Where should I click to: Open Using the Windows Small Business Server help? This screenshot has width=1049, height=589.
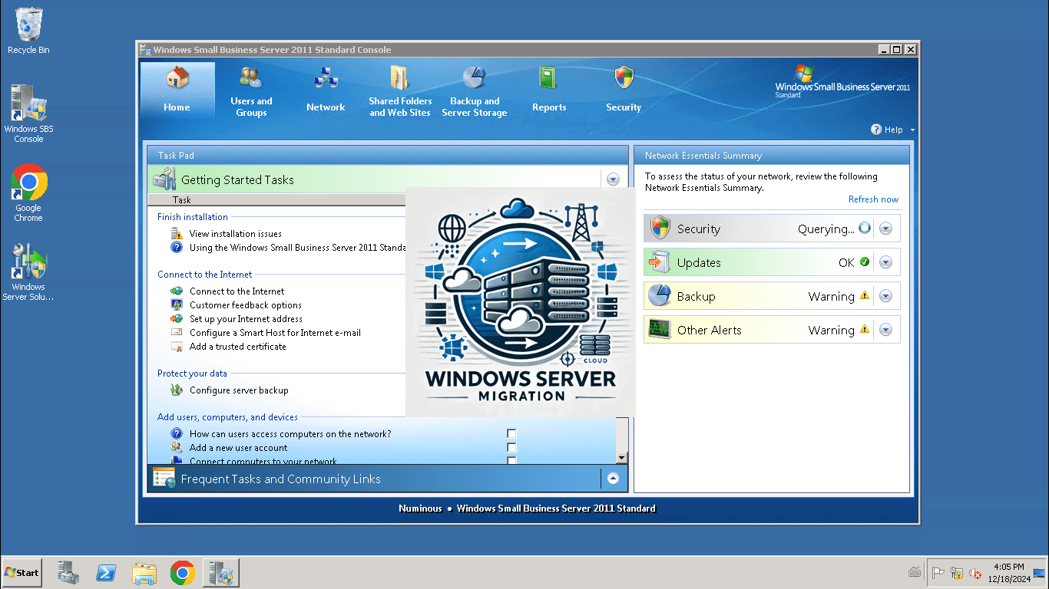(x=298, y=248)
